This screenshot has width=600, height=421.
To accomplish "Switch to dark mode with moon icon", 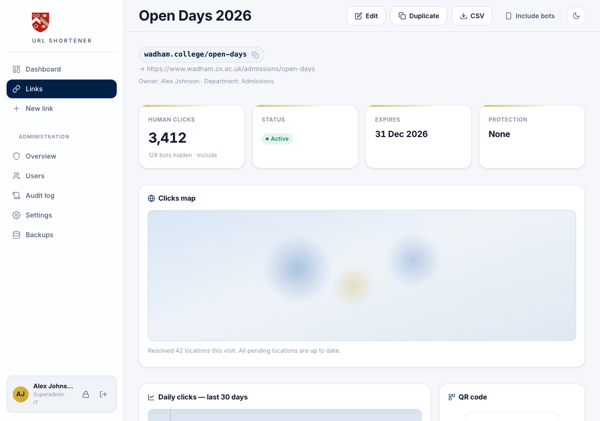I will tap(577, 16).
